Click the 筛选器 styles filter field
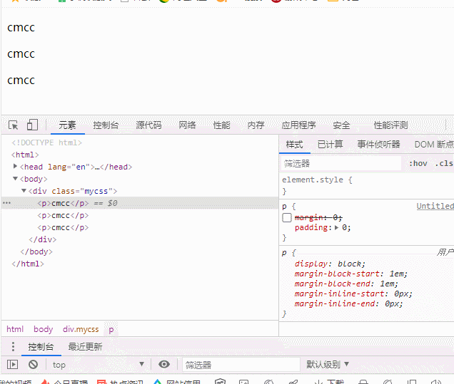Viewport: 454px width, 384px height. (341, 164)
